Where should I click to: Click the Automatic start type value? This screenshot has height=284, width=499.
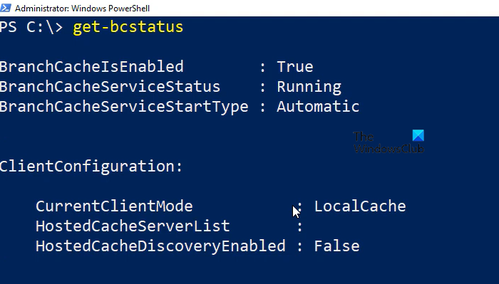pos(318,107)
